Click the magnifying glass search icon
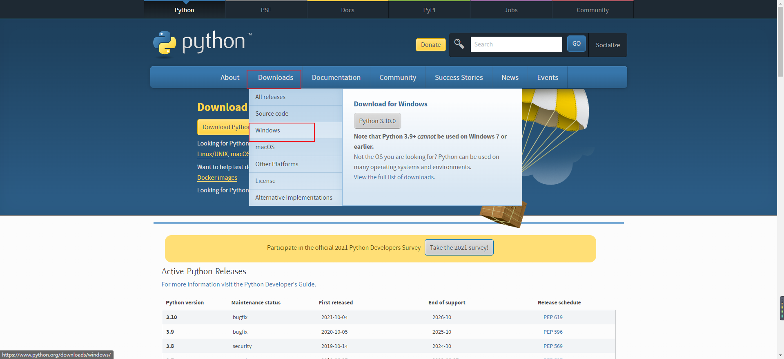Viewport: 784px width, 359px height. (459, 44)
